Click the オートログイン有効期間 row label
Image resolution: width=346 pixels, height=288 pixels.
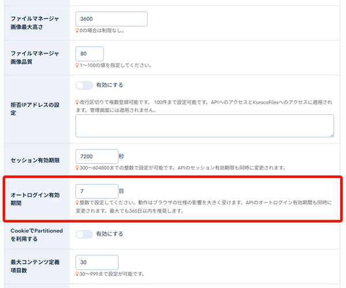[35, 199]
